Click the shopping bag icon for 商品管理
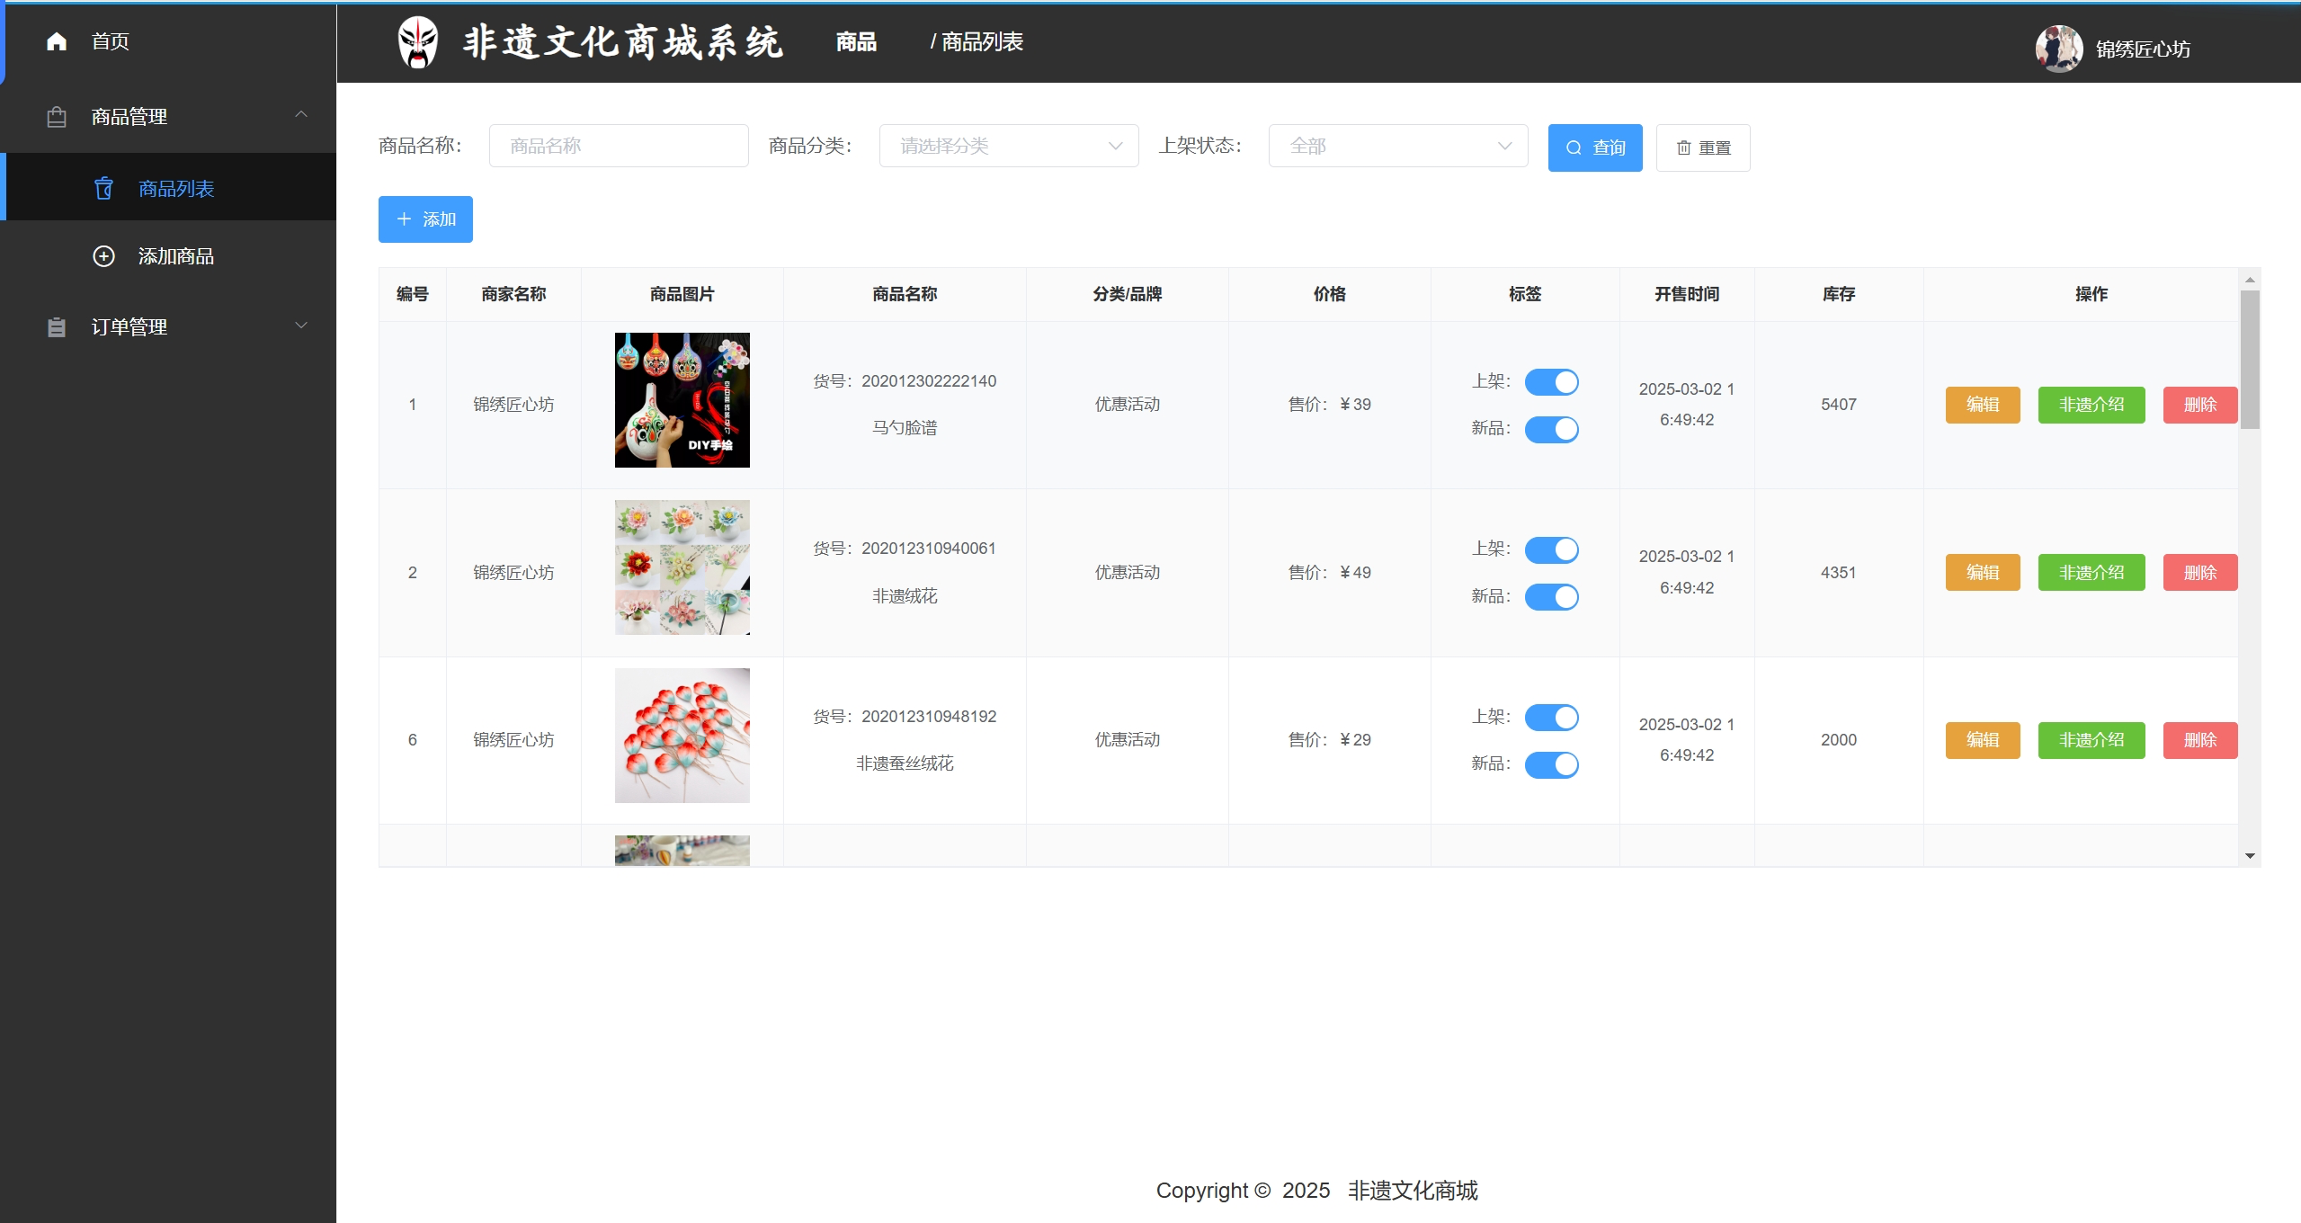2301x1223 pixels. click(57, 117)
